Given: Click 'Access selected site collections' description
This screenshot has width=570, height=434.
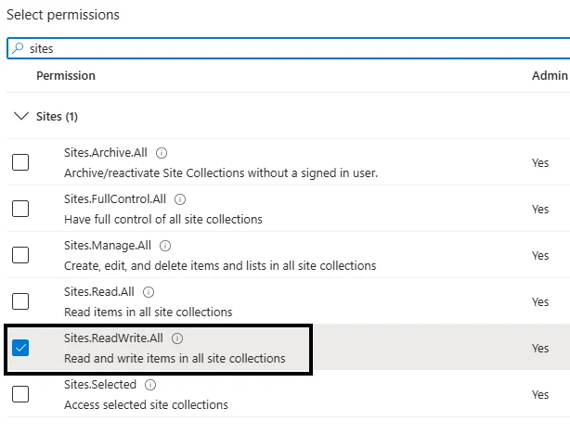Looking at the screenshot, I should coord(146,404).
